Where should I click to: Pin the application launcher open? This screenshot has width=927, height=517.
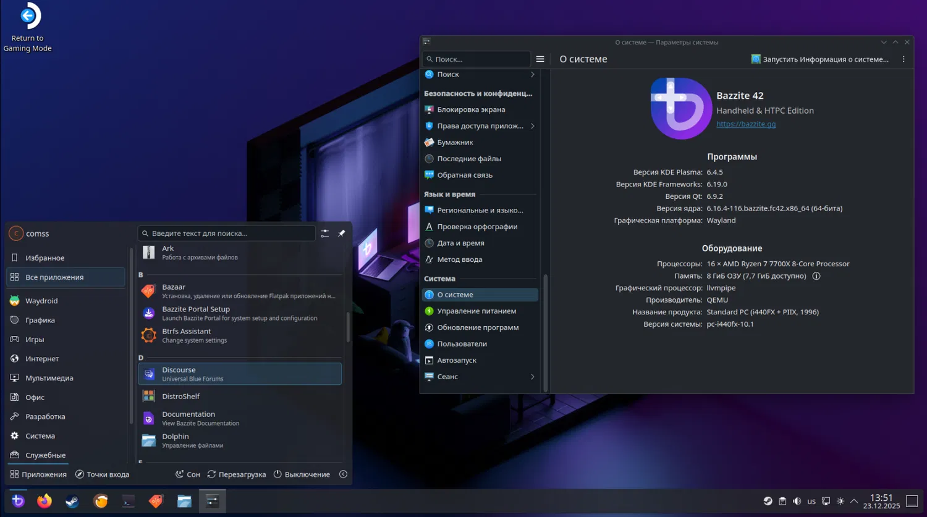[342, 233]
